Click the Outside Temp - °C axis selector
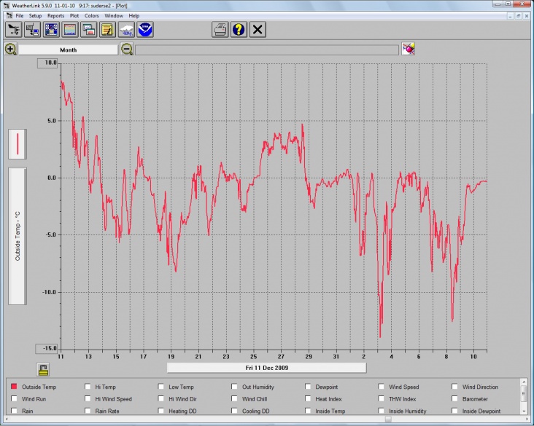This screenshot has height=426, width=534. point(18,236)
